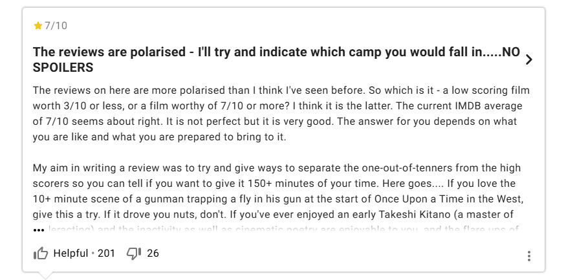Click the 26 unhelpful vote count
The height and width of the screenshot is (280, 566).
(153, 253)
